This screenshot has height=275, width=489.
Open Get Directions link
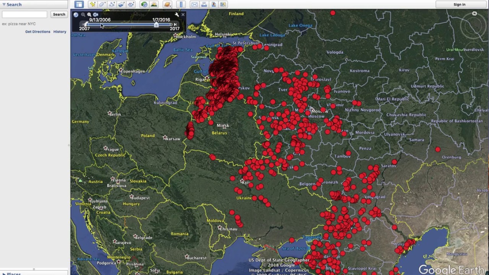click(37, 32)
